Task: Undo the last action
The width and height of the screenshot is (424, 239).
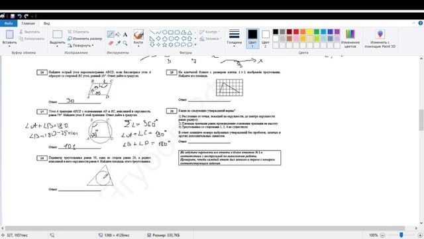Action: [x=19, y=16]
